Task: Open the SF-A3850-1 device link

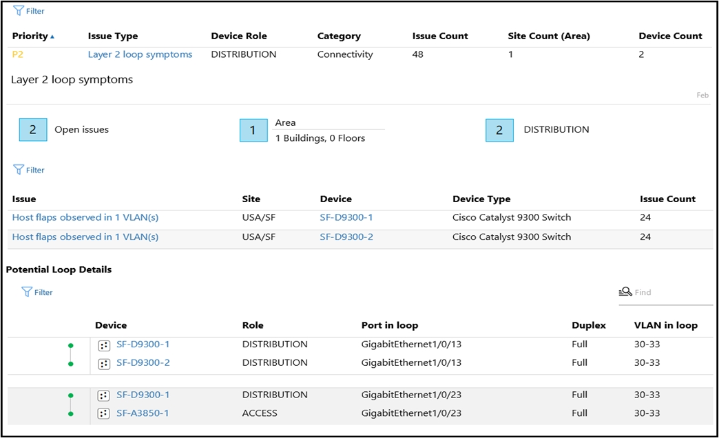Action: coord(143,413)
